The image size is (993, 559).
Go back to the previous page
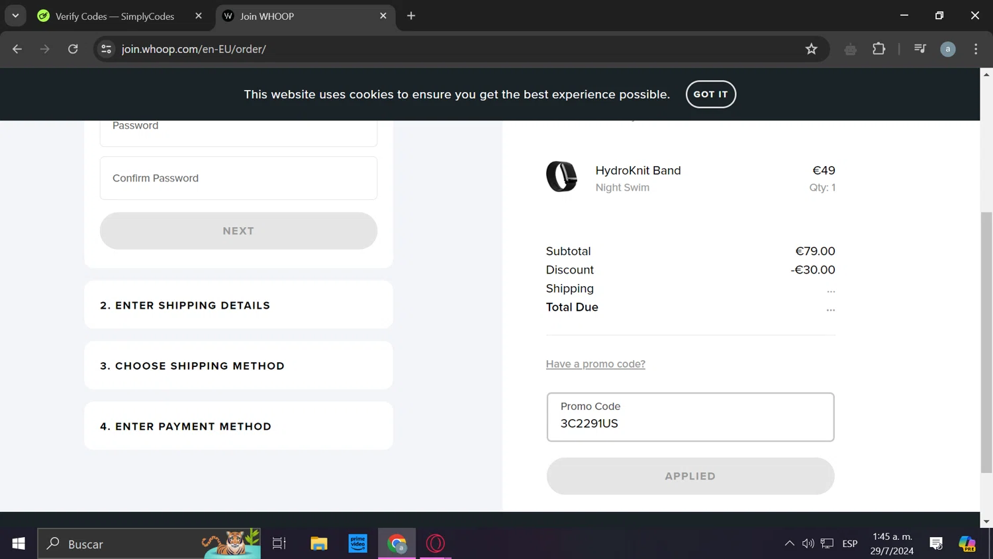[x=17, y=49]
